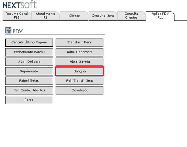This screenshot has height=147, width=187.
Task: Go to the Consulta Itens tab
Action: click(103, 16)
